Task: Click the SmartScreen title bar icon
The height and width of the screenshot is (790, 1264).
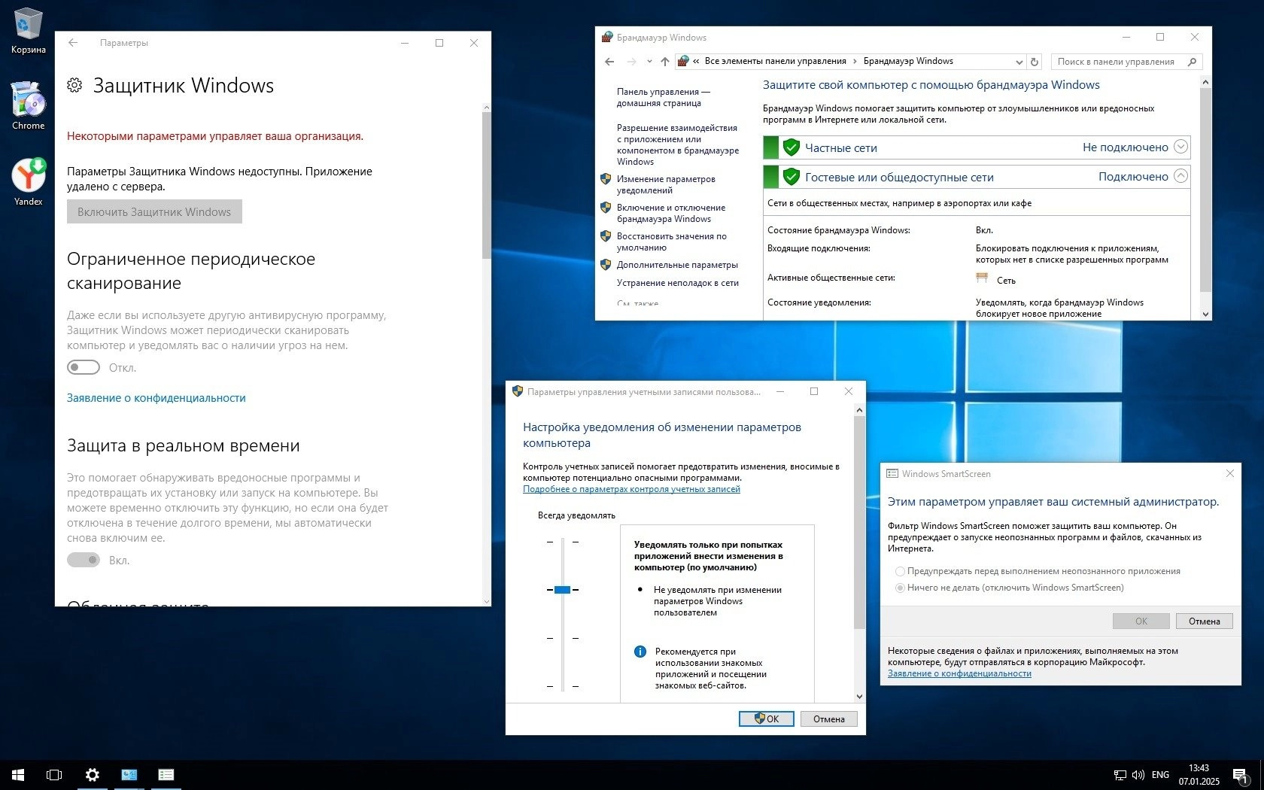Action: (x=892, y=473)
